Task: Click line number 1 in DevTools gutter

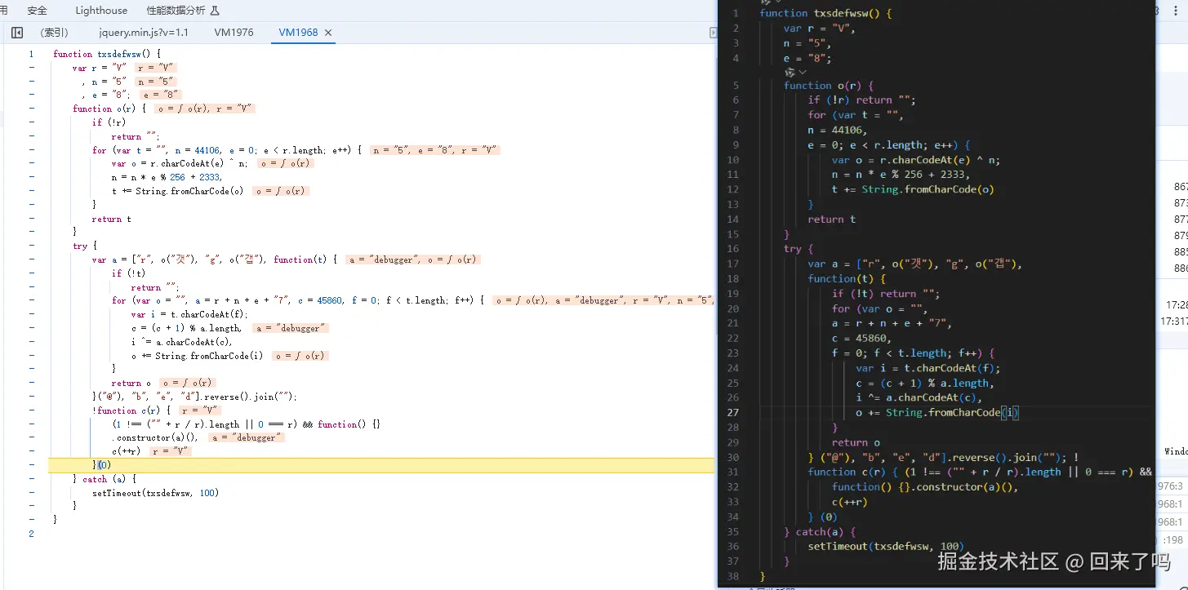Action: pos(31,54)
